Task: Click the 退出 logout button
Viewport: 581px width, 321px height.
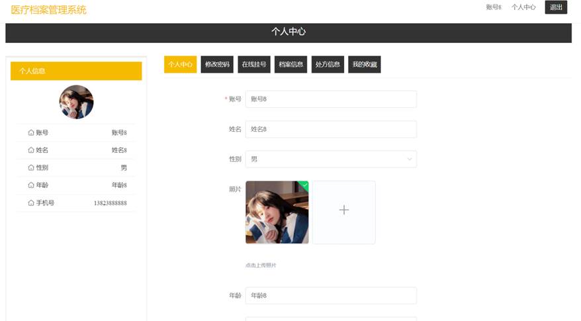Action: click(x=556, y=7)
